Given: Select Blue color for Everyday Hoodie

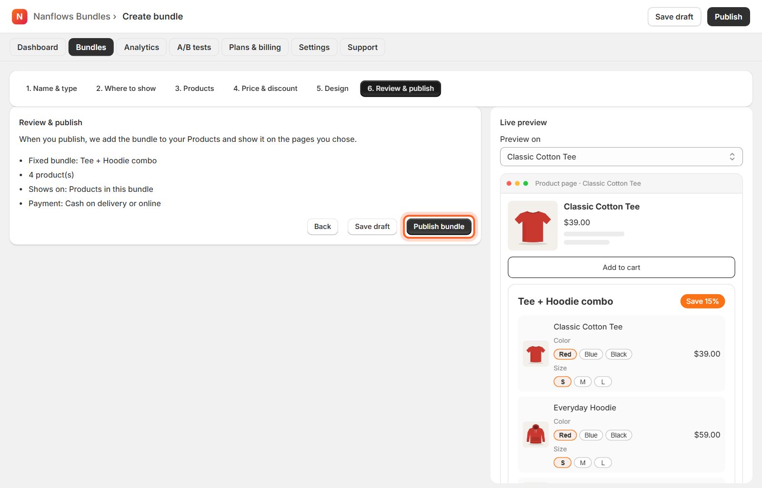Looking at the screenshot, I should coord(591,435).
